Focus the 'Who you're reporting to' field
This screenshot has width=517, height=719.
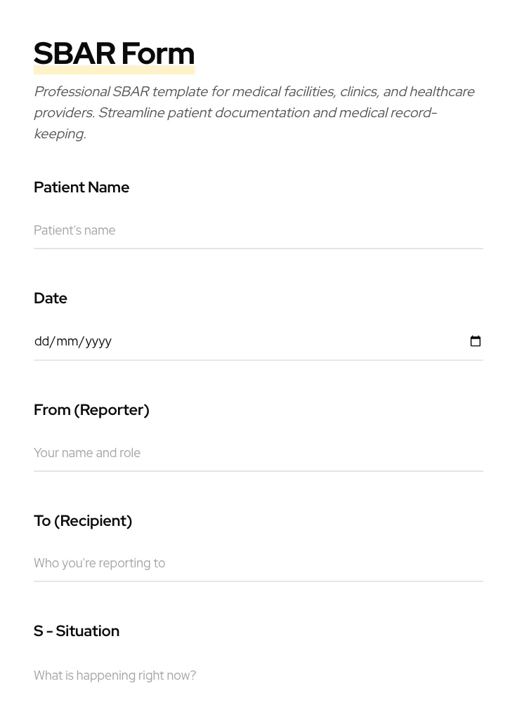(x=258, y=563)
